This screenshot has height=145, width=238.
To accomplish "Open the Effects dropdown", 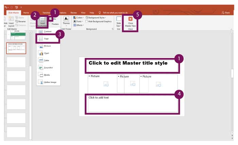I will [x=79, y=25].
